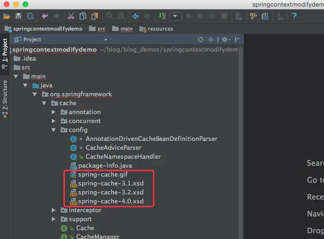Select the src breadcrumb
The width and height of the screenshot is (324, 239).
click(x=97, y=29)
